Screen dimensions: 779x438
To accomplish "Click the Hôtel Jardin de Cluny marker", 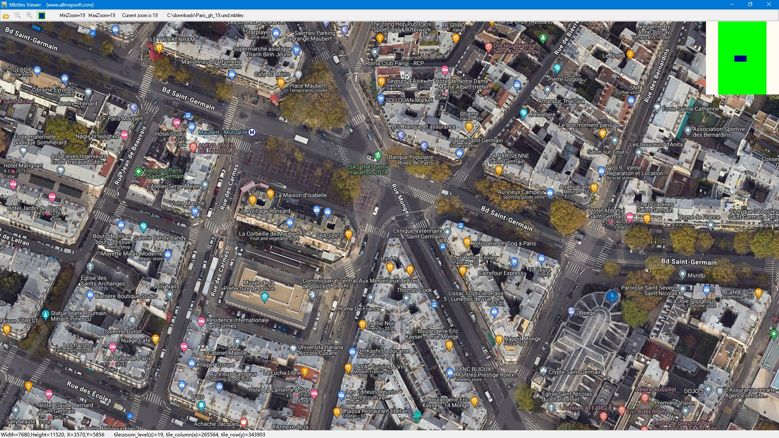I will click(52, 197).
